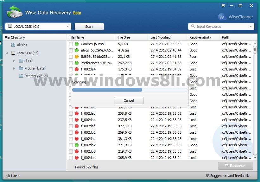The image size is (260, 182).
Task: Click green status dot of Cookies-journal
Action: (76, 44)
